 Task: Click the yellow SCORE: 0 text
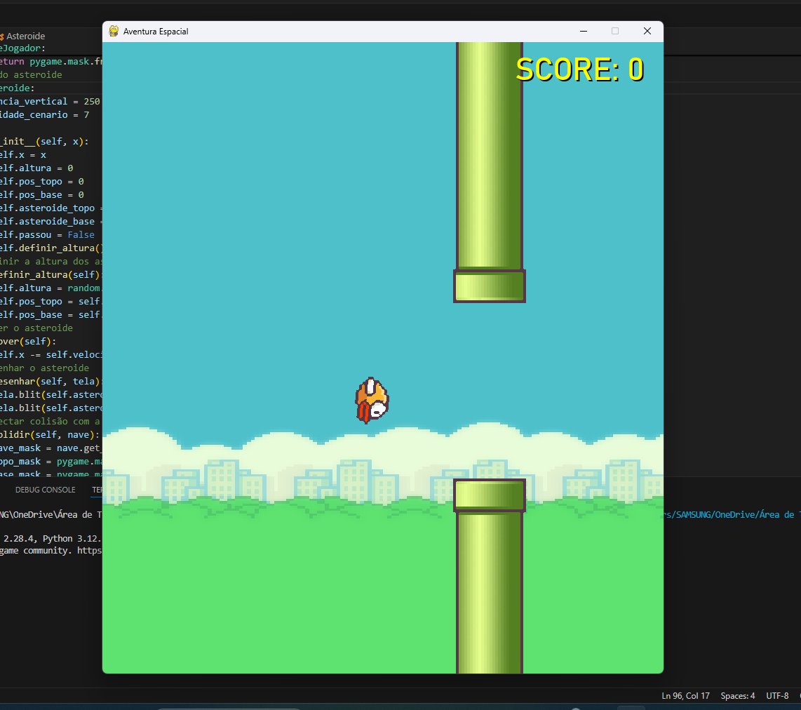pos(580,69)
